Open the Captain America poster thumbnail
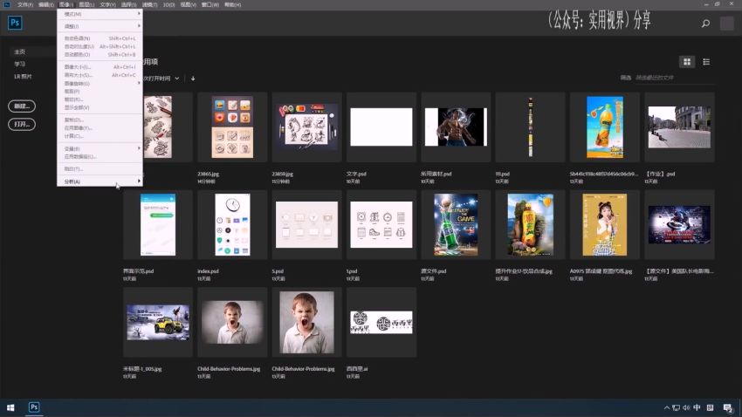This screenshot has width=742, height=417. 679,224
